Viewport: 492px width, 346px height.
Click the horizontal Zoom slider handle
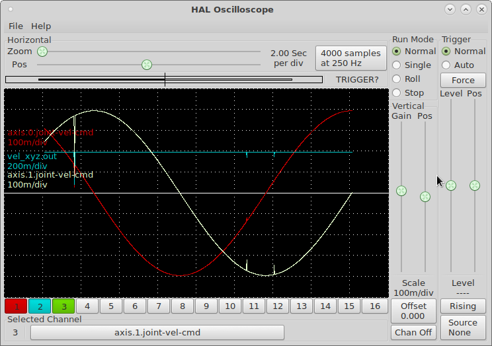tap(42, 52)
